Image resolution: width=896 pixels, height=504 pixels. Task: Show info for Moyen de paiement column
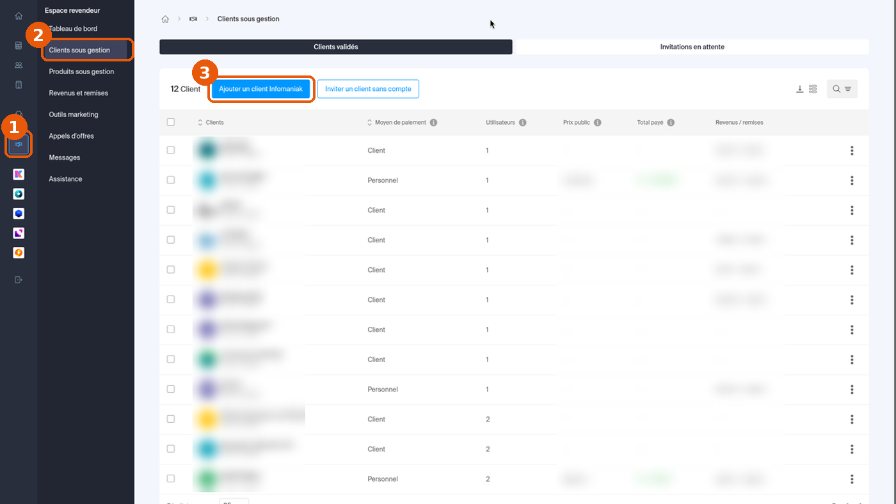(433, 122)
